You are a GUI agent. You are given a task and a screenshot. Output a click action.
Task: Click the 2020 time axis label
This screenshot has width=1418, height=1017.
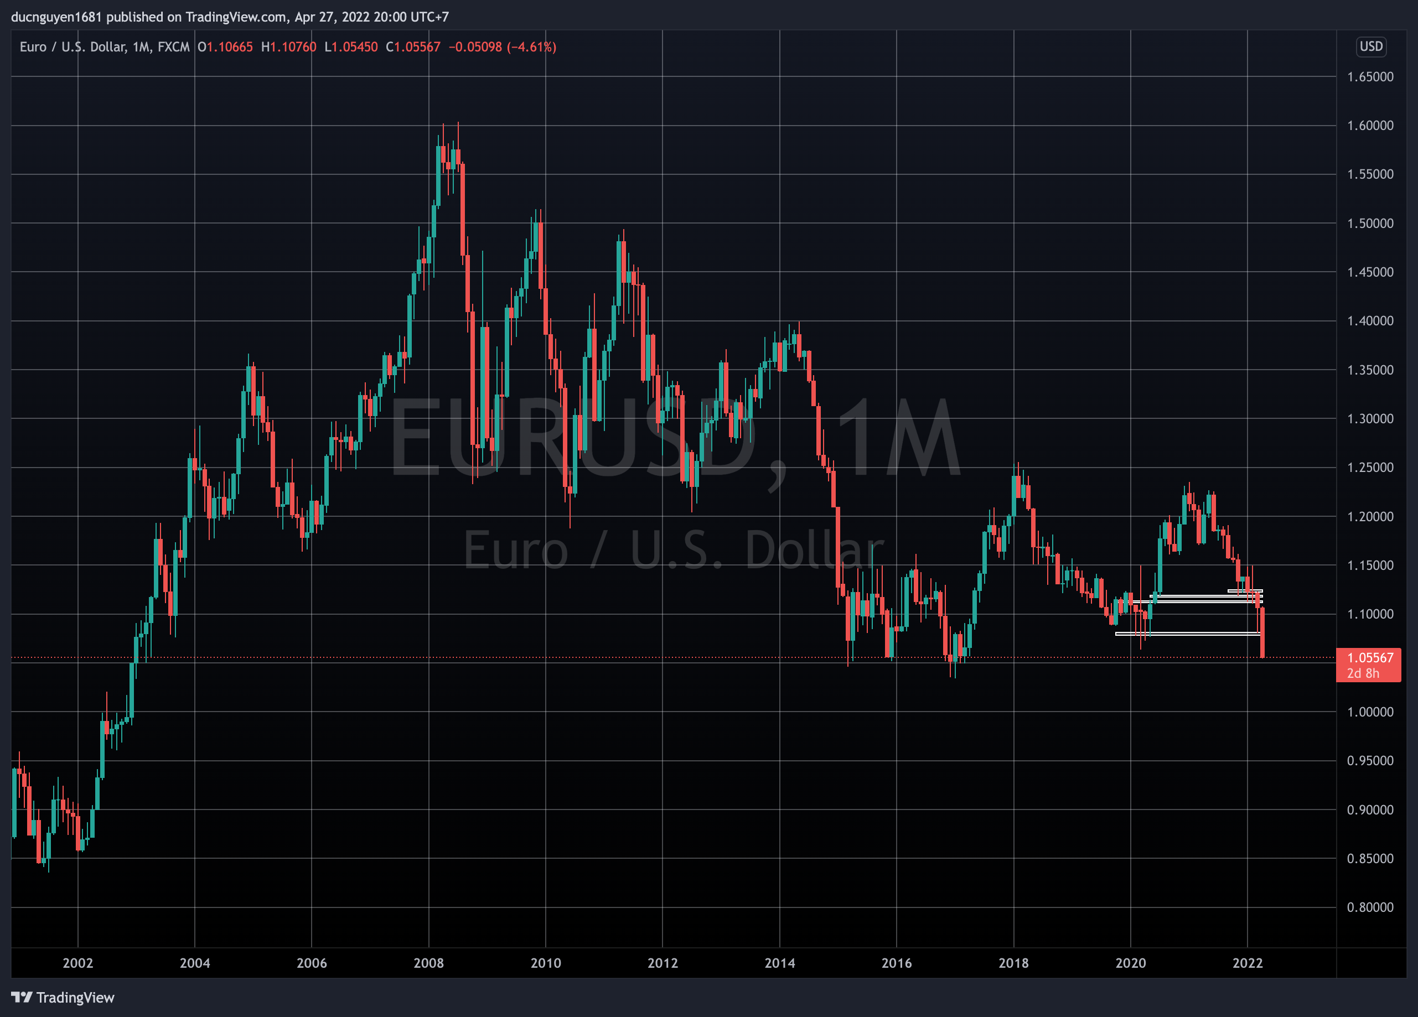[1130, 963]
